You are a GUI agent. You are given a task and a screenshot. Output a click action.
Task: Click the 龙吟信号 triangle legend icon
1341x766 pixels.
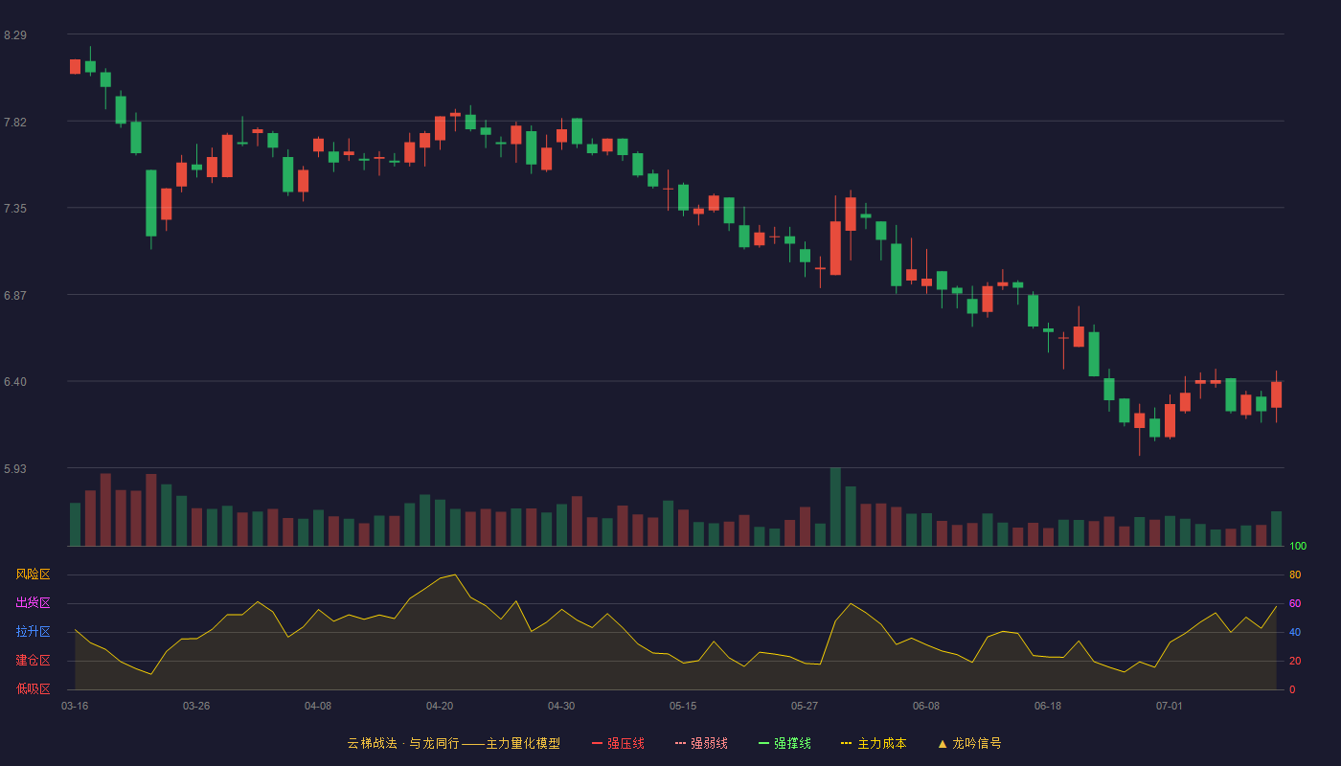tap(942, 743)
